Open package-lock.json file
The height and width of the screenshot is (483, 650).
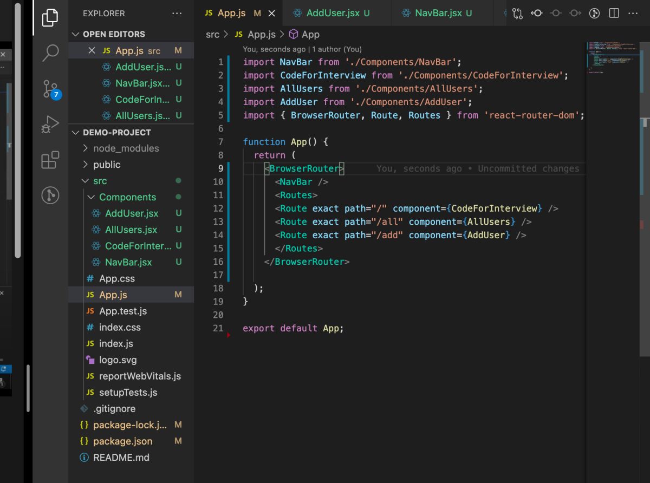[x=131, y=425]
